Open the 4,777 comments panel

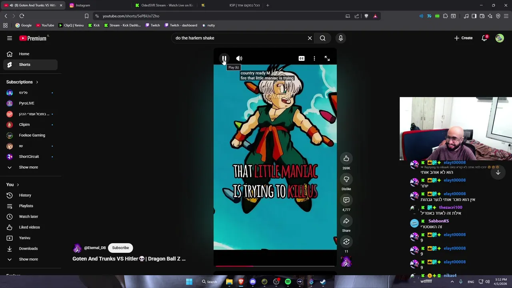(346, 200)
